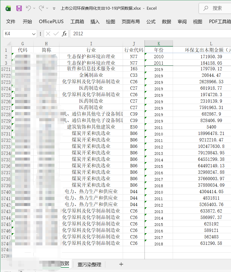Switch to the 视图 ribbon tab
This screenshot has height=272, width=231.
coord(197,22)
